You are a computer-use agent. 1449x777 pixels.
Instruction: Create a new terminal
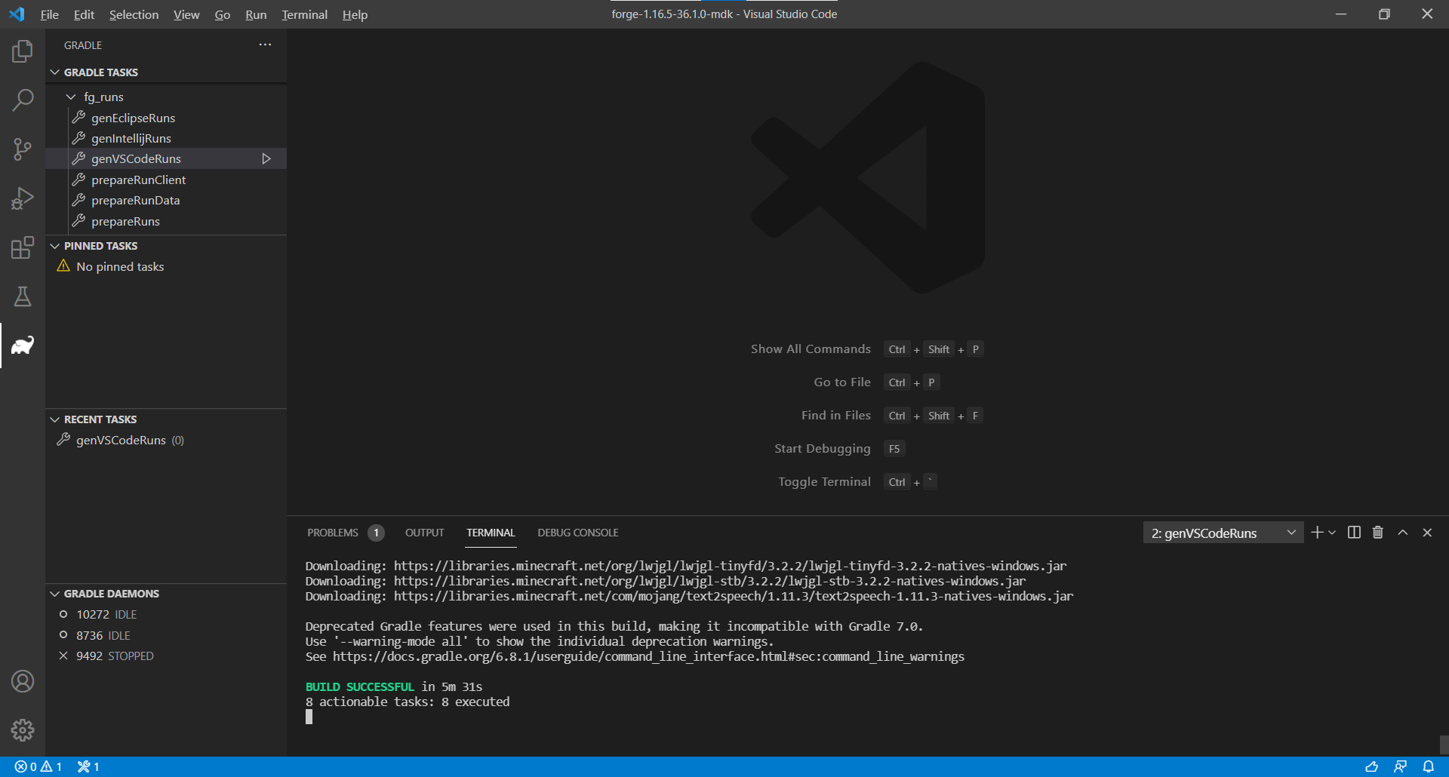pyautogui.click(x=1316, y=532)
